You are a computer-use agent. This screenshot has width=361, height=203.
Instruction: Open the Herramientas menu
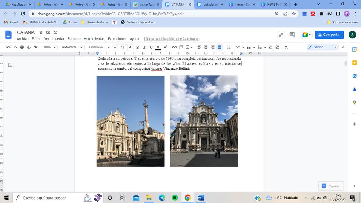click(94, 39)
